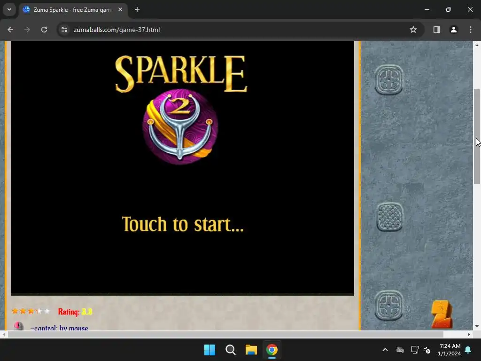The image size is (481, 361).
Task: Bookmark this page with the star icon
Action: pyautogui.click(x=413, y=30)
